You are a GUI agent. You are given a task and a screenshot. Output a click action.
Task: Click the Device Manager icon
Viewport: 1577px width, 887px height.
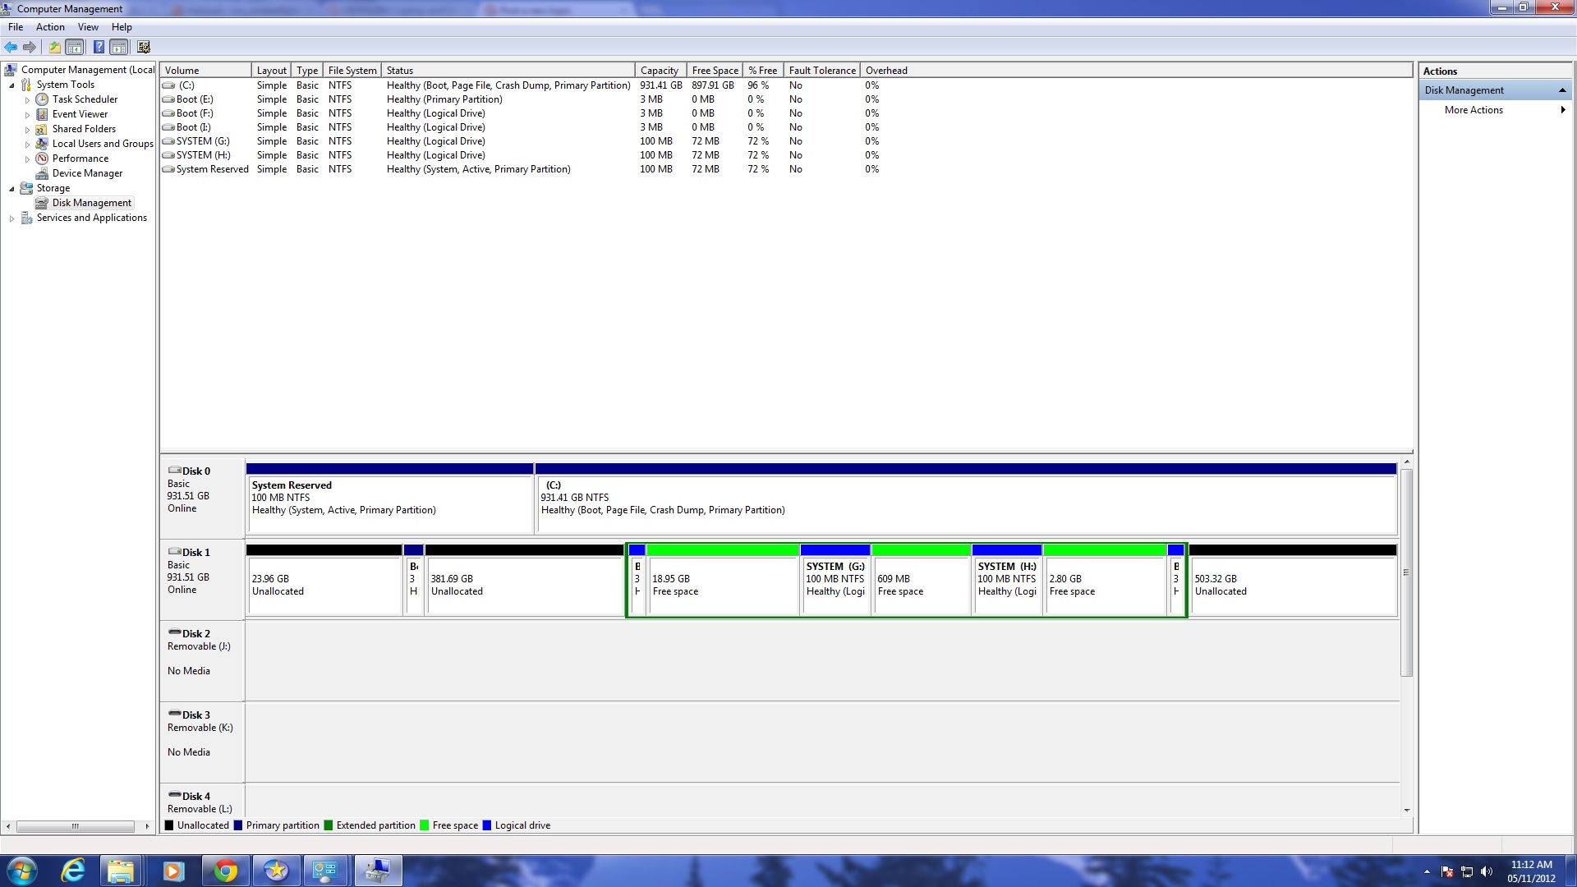[42, 173]
